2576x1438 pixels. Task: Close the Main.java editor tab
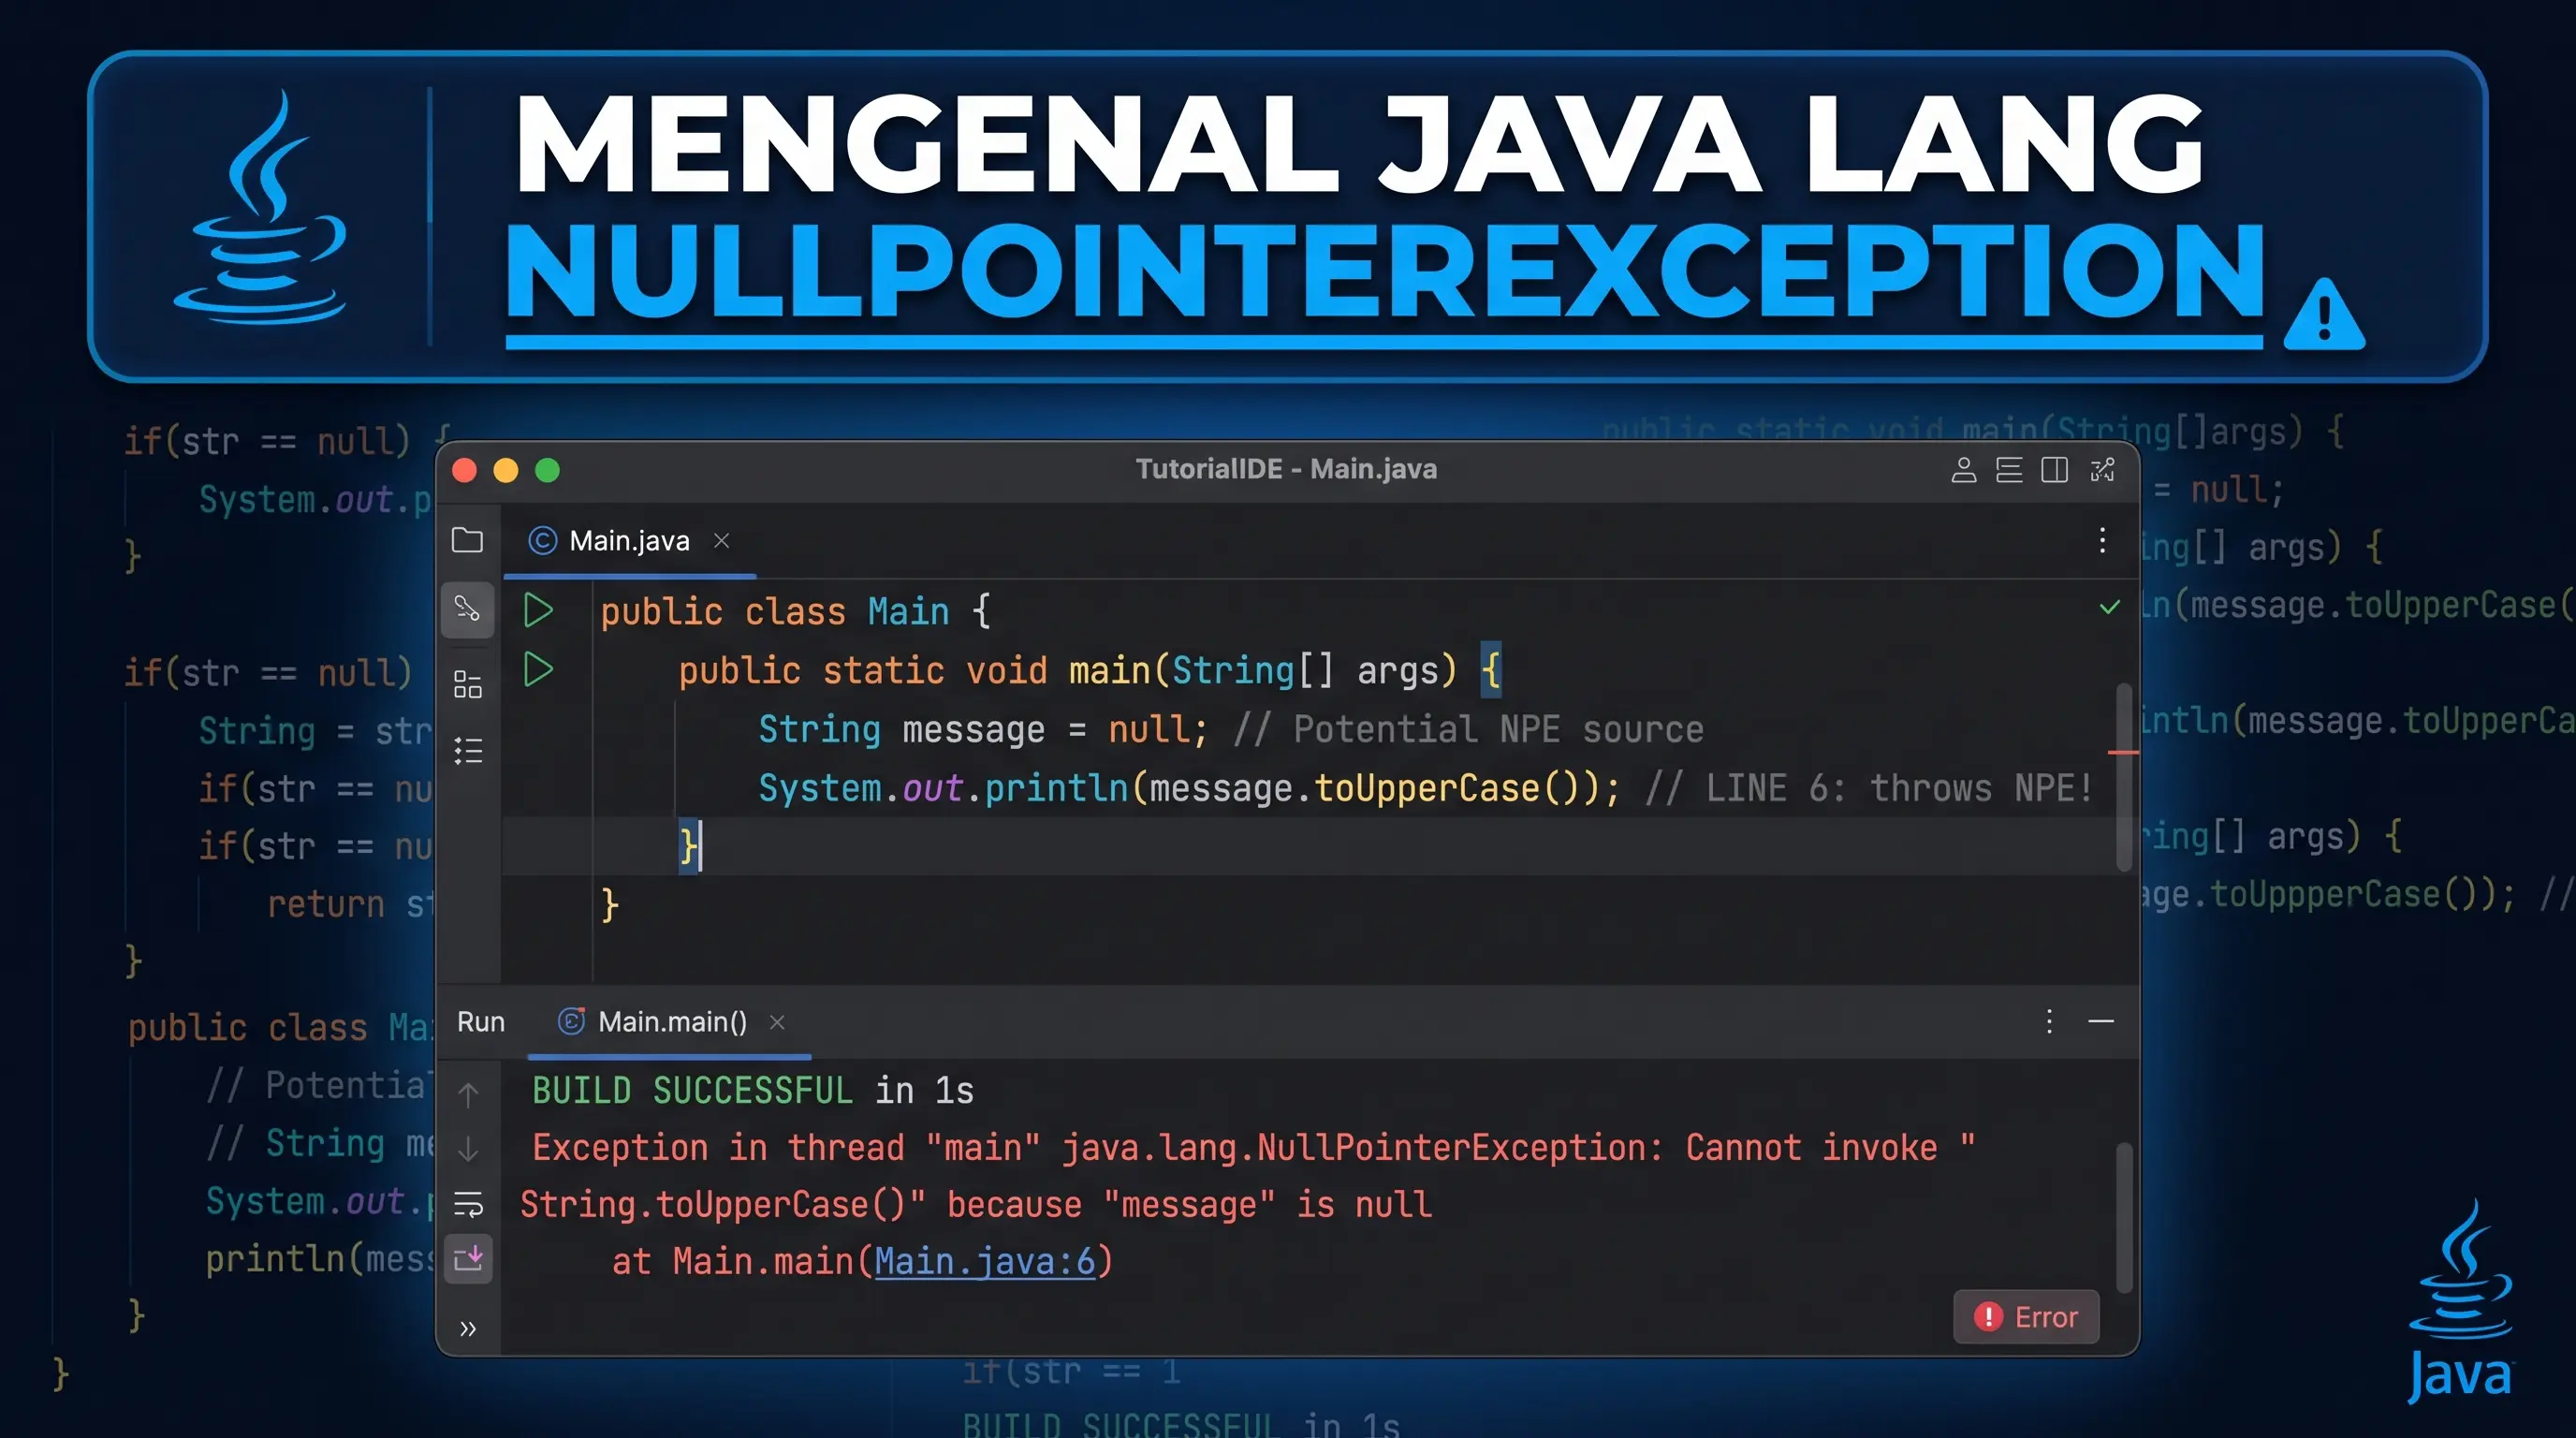721,540
